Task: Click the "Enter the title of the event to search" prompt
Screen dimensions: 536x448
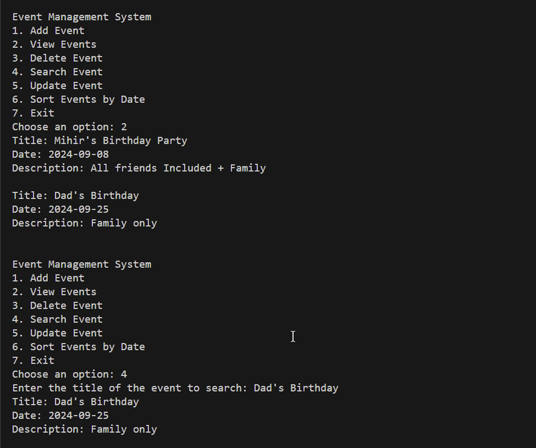Action: click(x=129, y=388)
